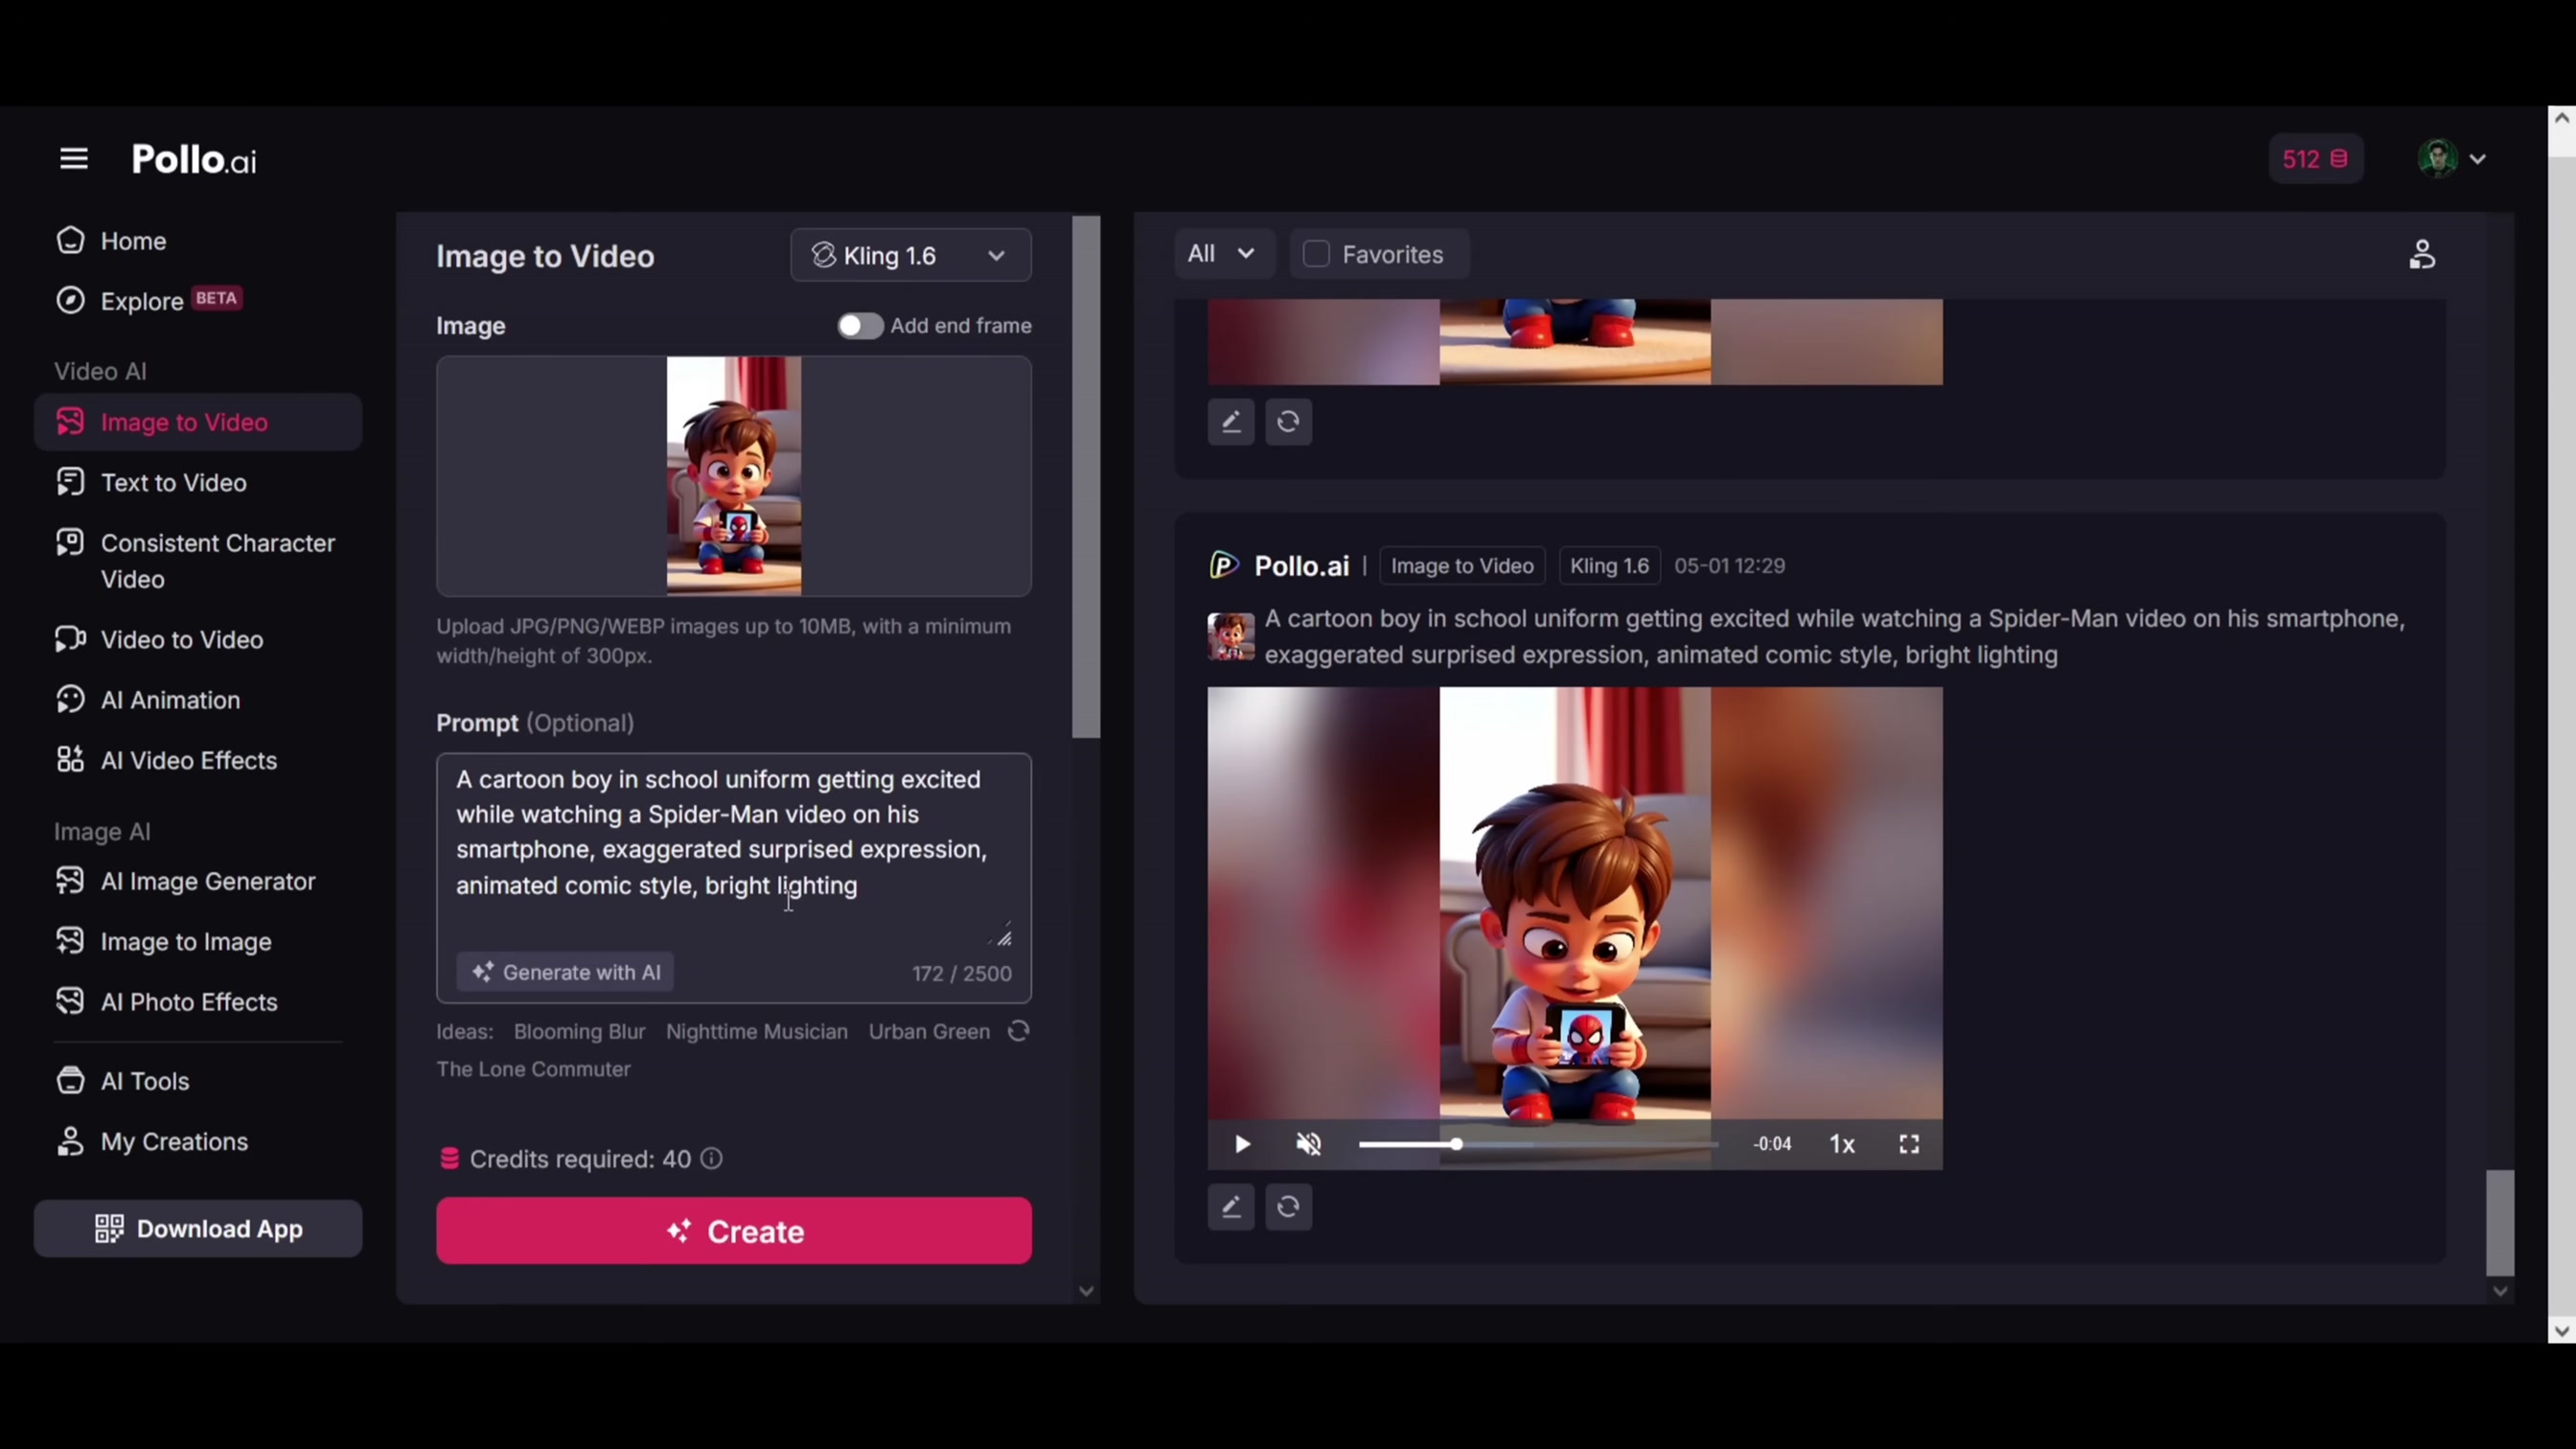Select the Nighttime Musician idea
2576x1449 pixels.
756,1032
